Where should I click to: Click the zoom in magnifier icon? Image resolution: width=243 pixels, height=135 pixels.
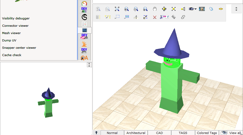tap(126, 9)
